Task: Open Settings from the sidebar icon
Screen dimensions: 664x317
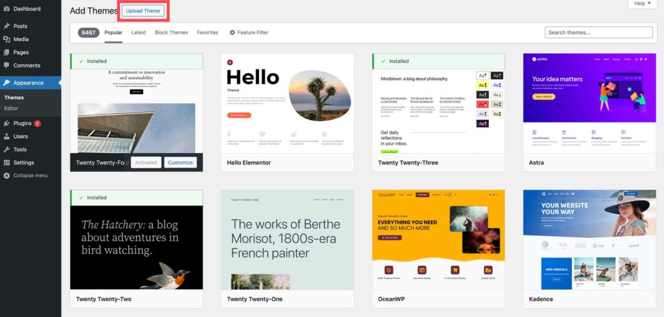Action: pyautogui.click(x=6, y=163)
